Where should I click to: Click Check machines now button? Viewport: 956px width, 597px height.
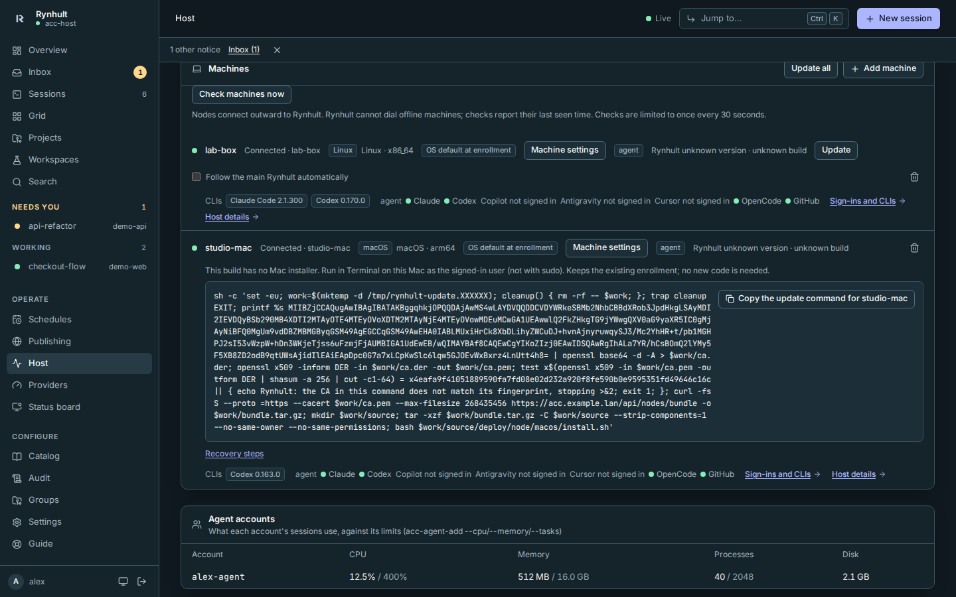242,94
